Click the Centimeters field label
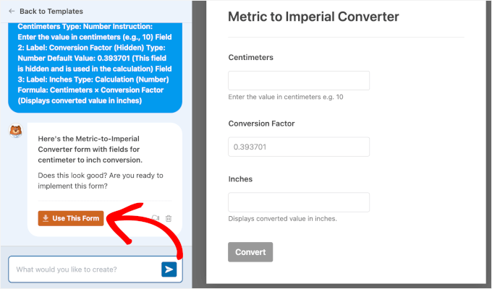The height and width of the screenshot is (289, 492). coord(250,57)
